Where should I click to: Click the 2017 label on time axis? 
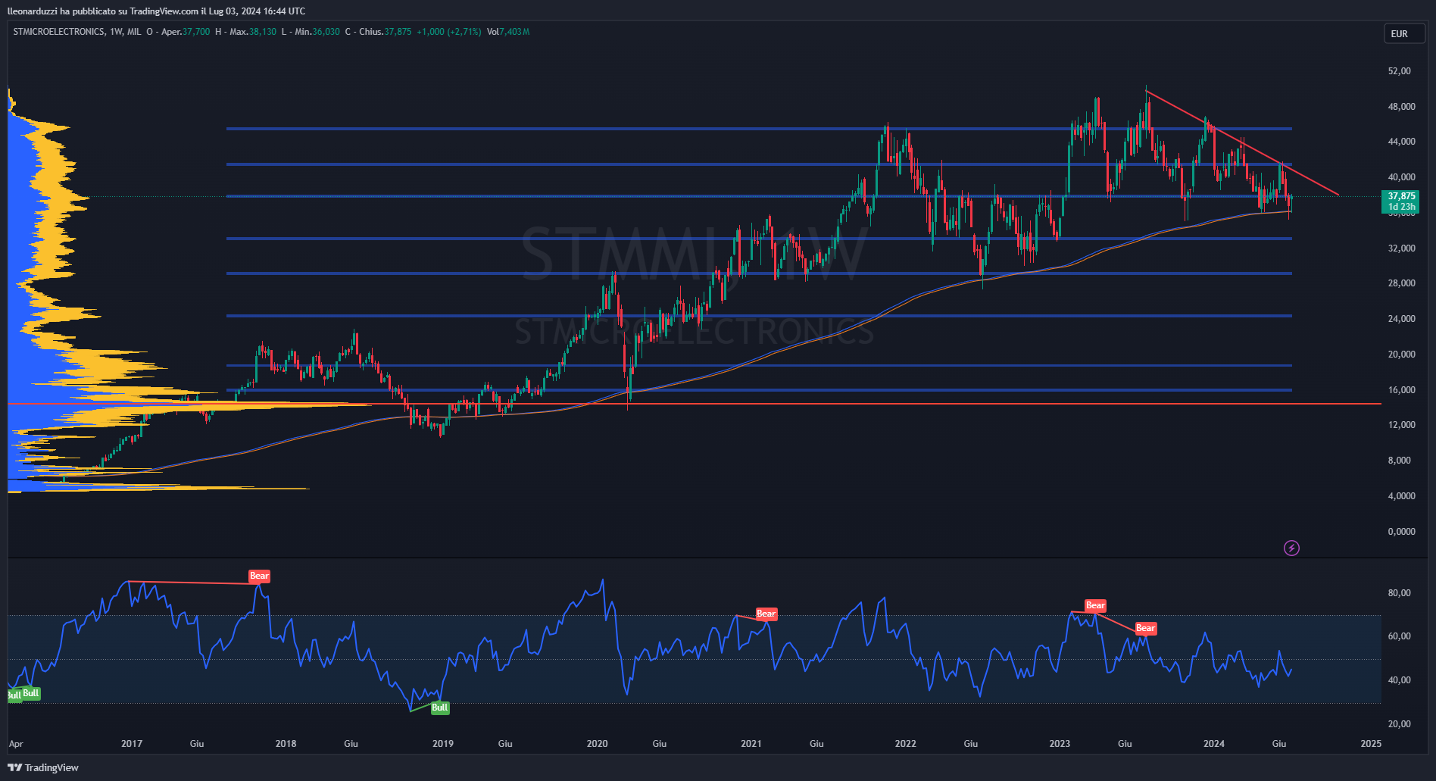tap(132, 744)
